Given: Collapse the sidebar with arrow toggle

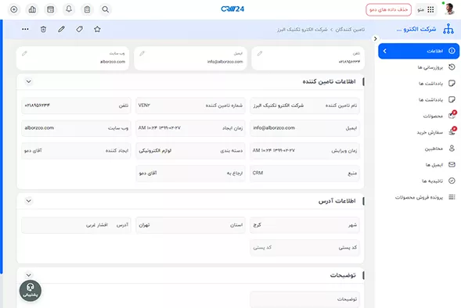Looking at the screenshot, I should click(375, 38).
